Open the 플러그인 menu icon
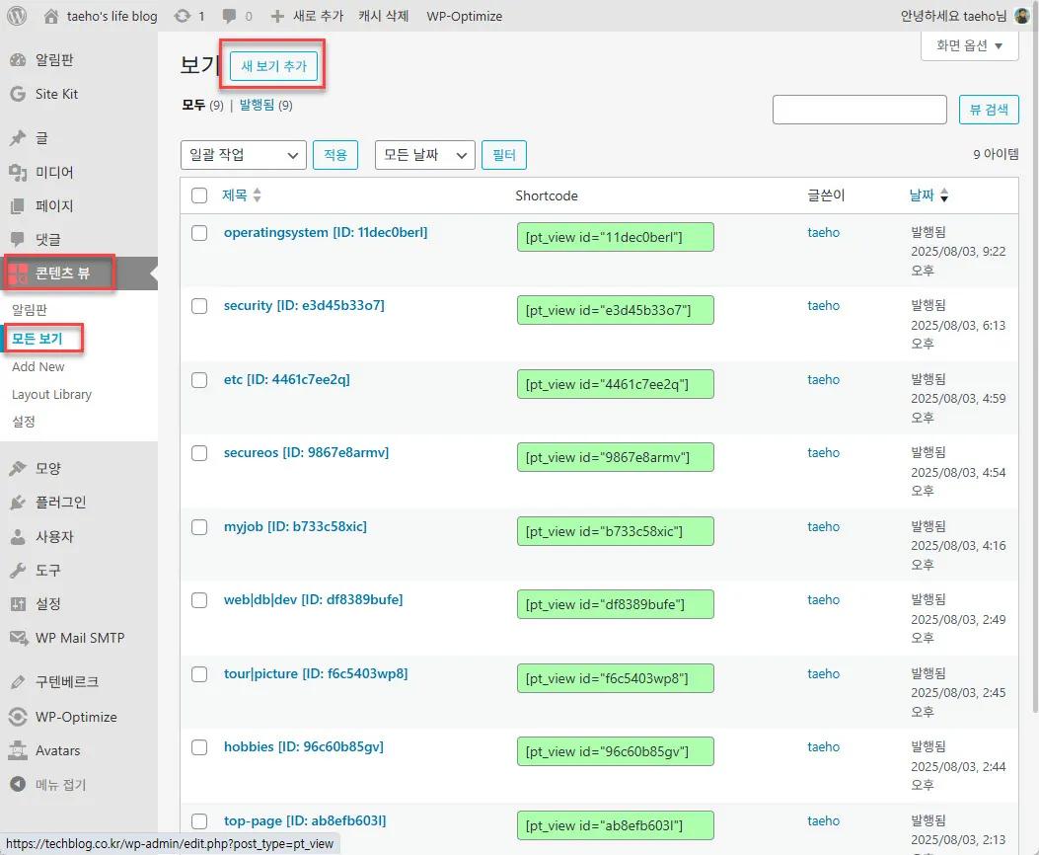The height and width of the screenshot is (855, 1039). click(18, 503)
